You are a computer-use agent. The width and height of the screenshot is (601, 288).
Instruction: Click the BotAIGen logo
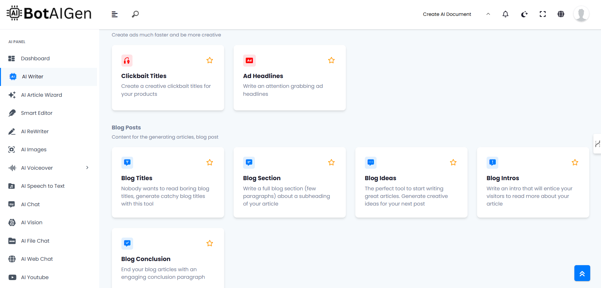pyautogui.click(x=49, y=13)
